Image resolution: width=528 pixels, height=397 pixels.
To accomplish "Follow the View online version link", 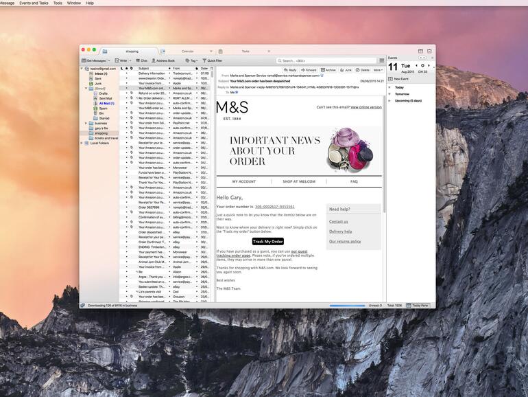I will pyautogui.click(x=366, y=107).
